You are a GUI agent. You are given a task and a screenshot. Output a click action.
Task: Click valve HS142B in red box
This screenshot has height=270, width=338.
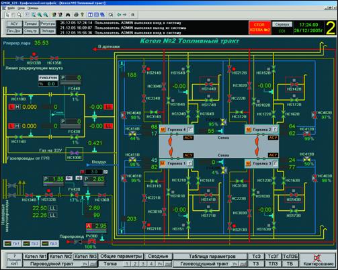pyautogui.click(x=294, y=85)
